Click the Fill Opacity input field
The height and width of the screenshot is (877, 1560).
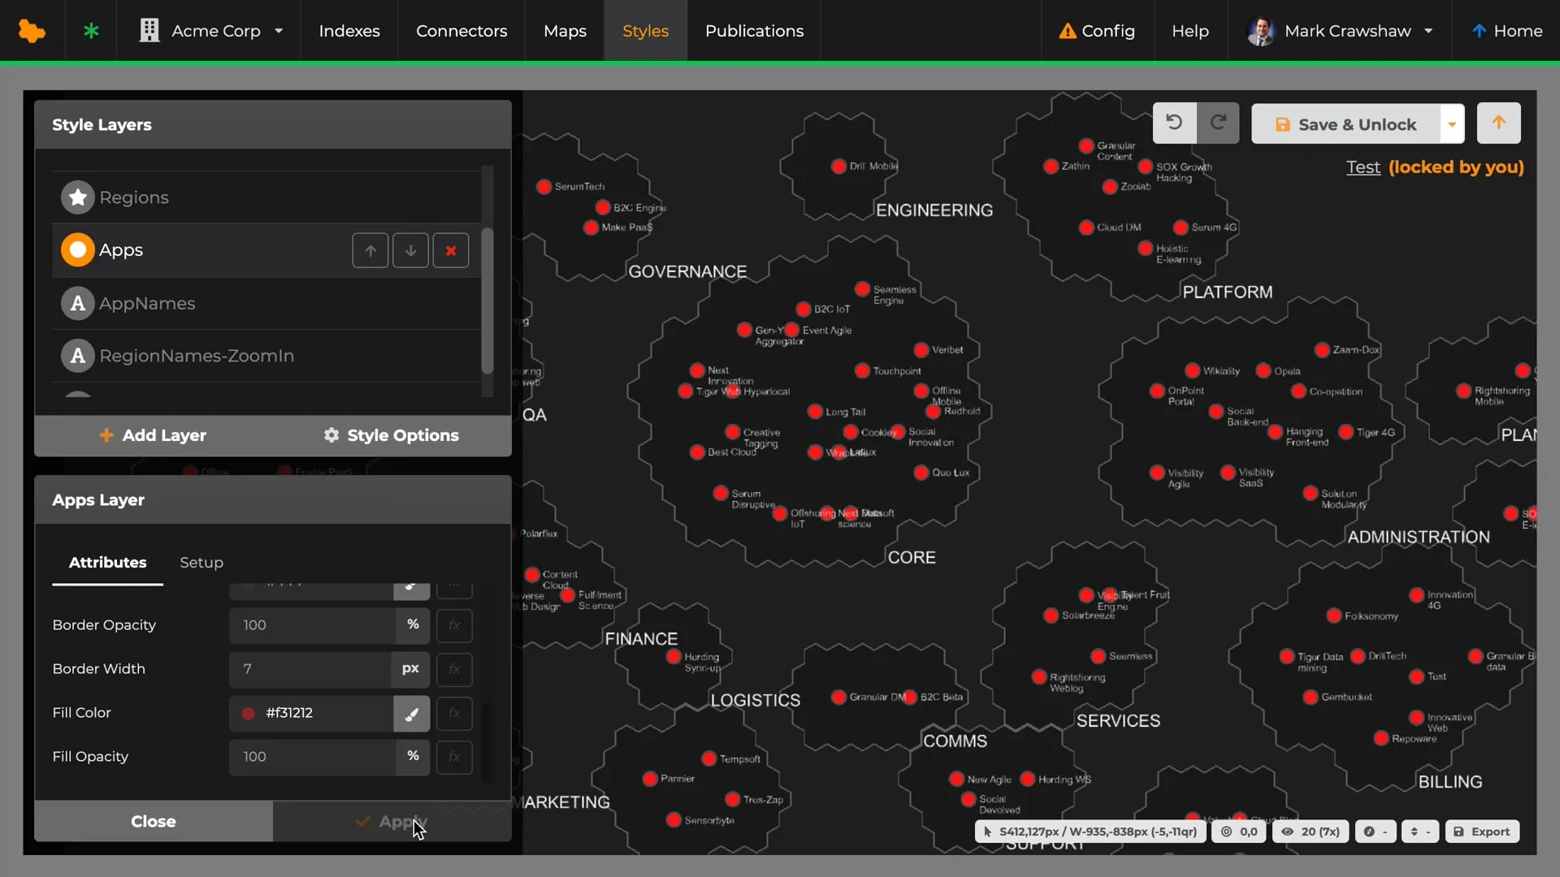(x=312, y=757)
